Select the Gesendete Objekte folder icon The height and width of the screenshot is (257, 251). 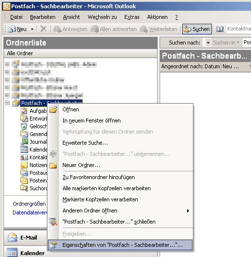pos(24,134)
